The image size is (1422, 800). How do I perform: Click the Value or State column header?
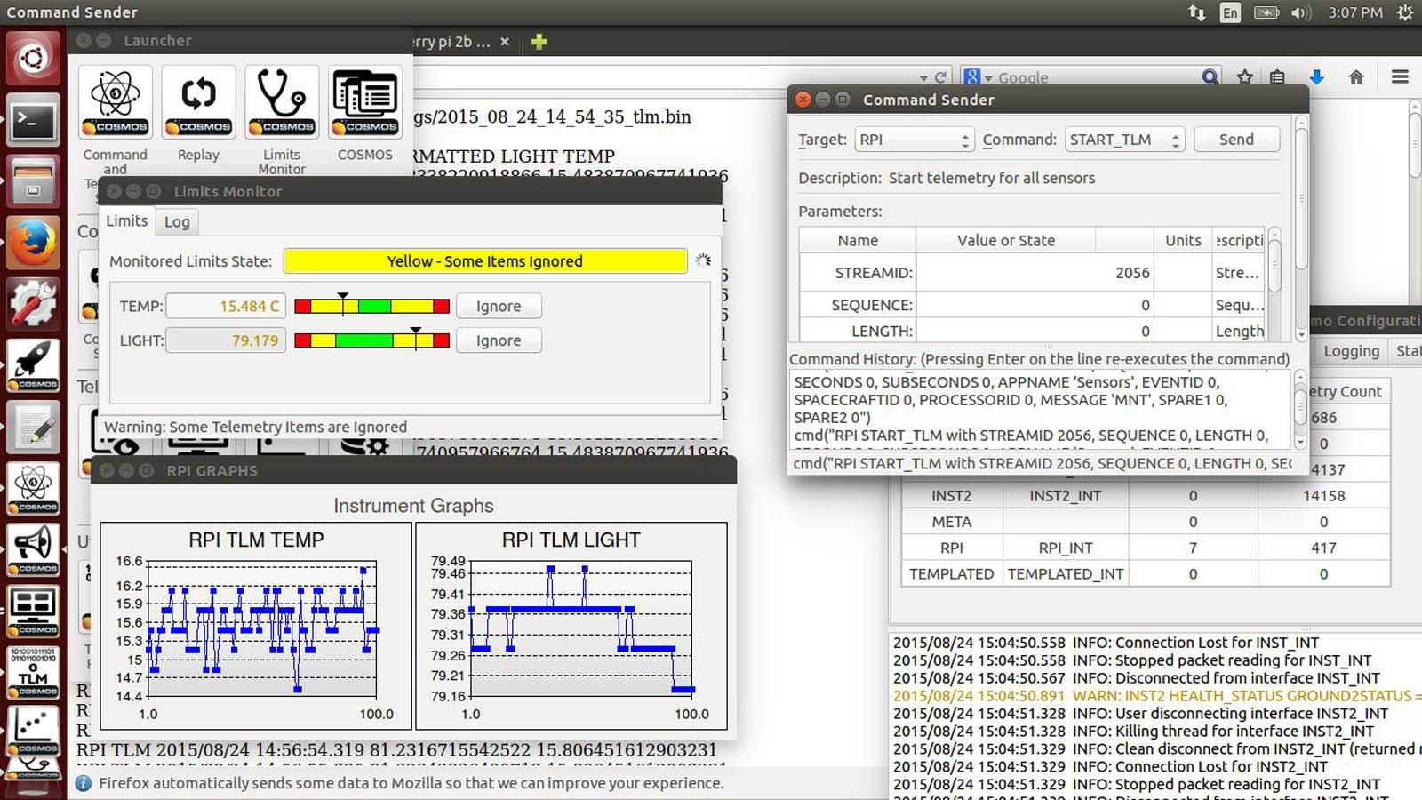tap(1006, 240)
